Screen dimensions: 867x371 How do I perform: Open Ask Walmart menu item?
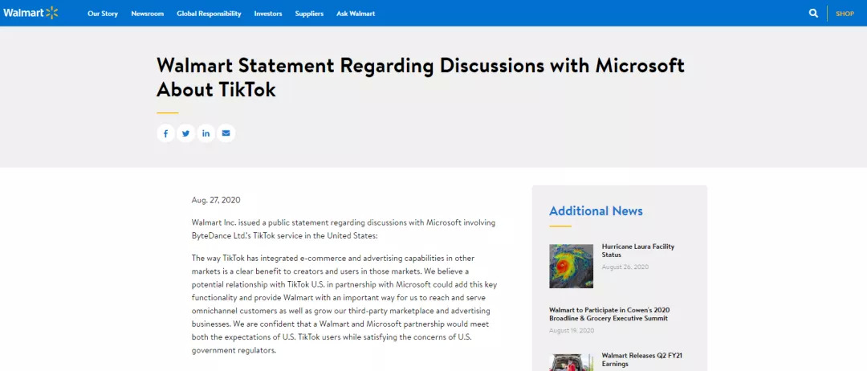pos(356,14)
